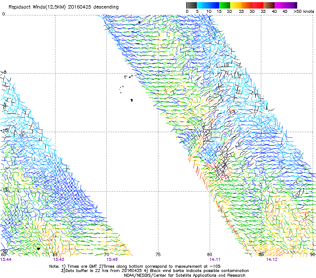Click the longitude label '90'
Image resolution: width=316 pixels, height=278 pixels.
click(x=313, y=254)
